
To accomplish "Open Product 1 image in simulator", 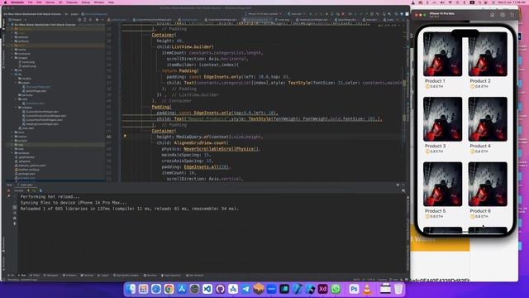I will click(x=442, y=54).
